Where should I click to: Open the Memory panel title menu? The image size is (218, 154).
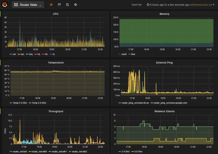coord(164,14)
